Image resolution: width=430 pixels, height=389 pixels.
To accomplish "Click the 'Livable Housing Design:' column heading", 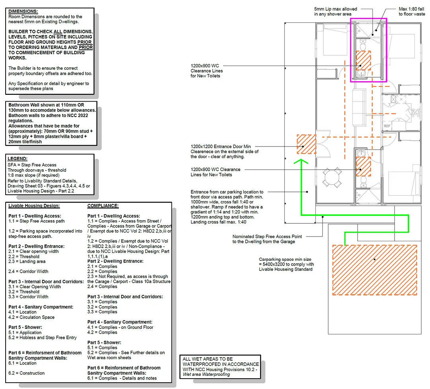I will tap(34, 206).
